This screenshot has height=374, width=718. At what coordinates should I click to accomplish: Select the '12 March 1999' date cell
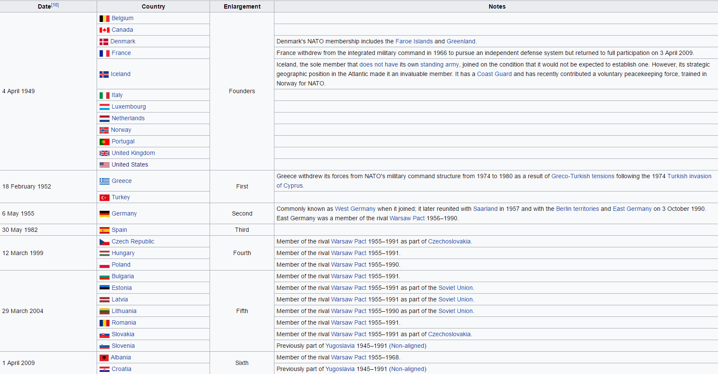[49, 253]
